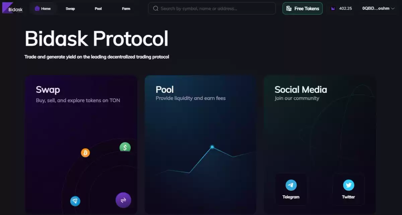Click the Telegram paper-plane icon
Viewport: 402px width, 215px height.
pos(291,185)
